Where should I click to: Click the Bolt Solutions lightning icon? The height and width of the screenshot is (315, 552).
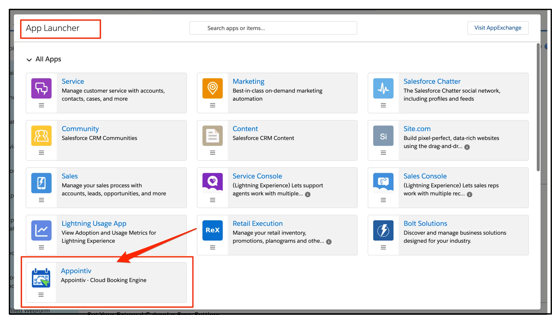[x=383, y=230]
